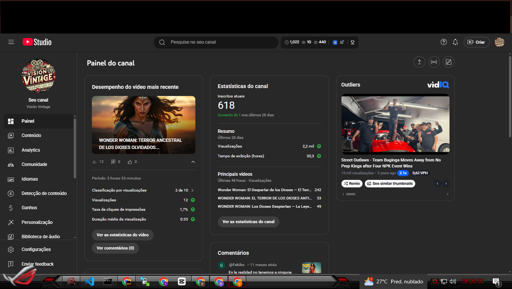Click the go live broadcast icon

(x=434, y=62)
